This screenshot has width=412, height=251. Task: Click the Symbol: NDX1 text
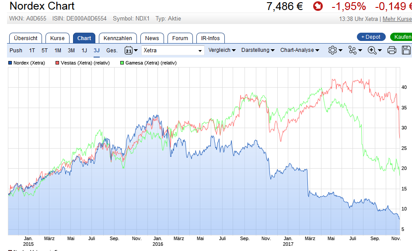point(131,19)
